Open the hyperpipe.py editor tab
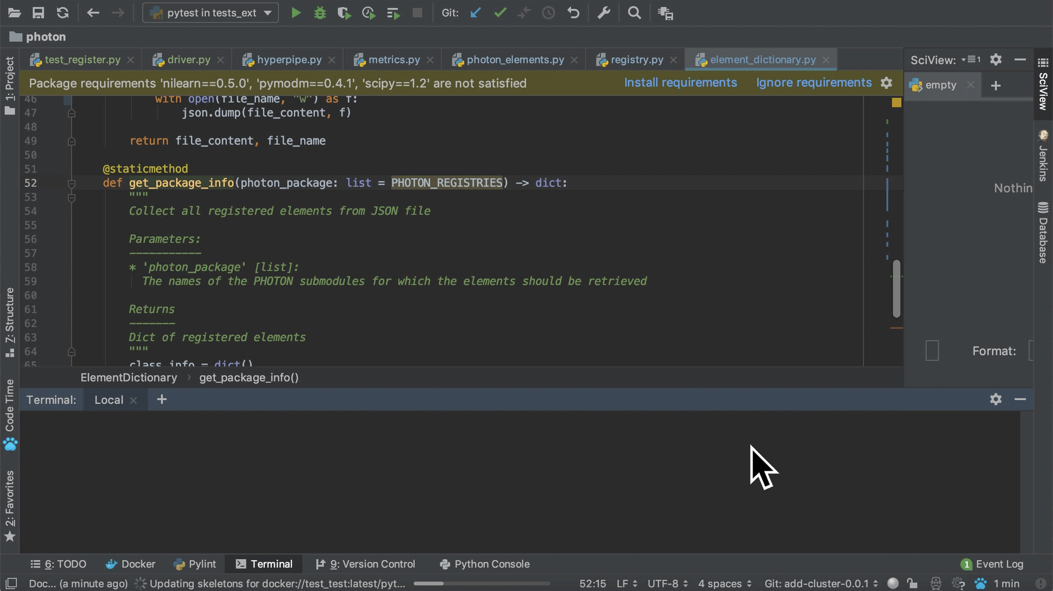The width and height of the screenshot is (1053, 591). point(289,59)
